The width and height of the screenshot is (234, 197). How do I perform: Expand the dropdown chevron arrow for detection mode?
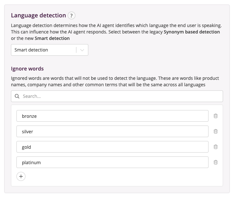pyautogui.click(x=82, y=50)
